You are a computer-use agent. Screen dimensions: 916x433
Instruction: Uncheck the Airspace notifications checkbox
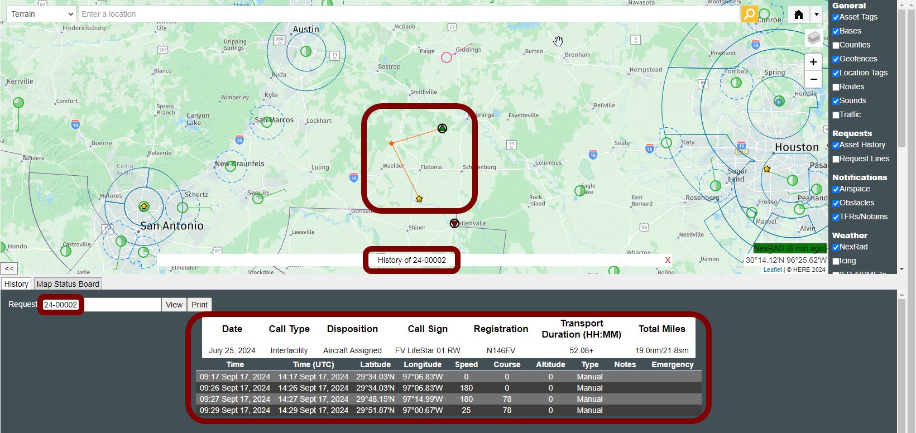836,189
